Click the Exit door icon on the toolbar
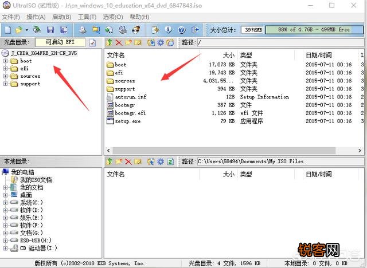Image resolution: width=367 pixels, height=268 pixels. [x=195, y=30]
